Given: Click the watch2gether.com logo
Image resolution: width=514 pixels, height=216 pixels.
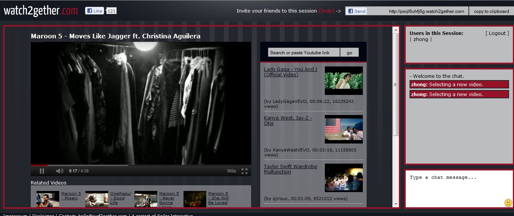Looking at the screenshot, I should 41,11.
